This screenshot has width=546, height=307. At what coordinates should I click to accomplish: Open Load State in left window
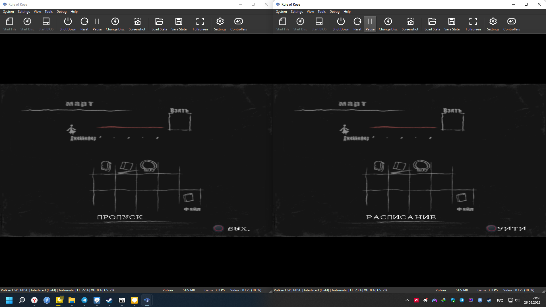159,24
